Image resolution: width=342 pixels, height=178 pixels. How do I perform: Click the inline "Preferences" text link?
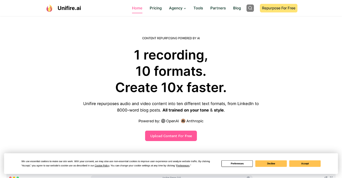(183, 165)
